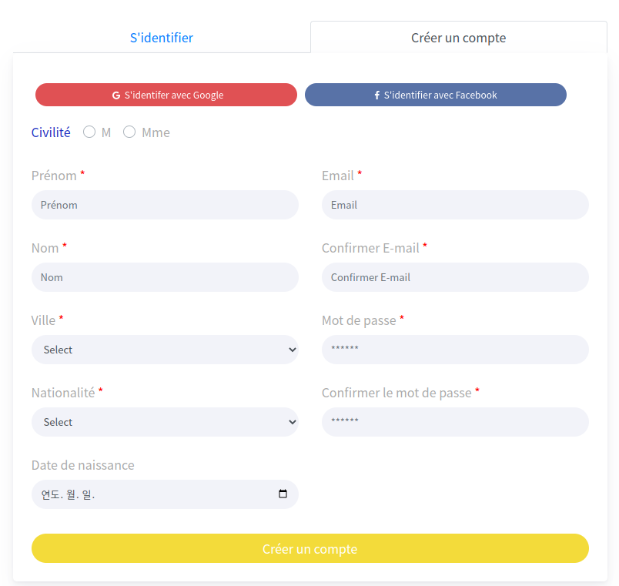
Task: Sign in with the Google button
Action: coord(166,95)
